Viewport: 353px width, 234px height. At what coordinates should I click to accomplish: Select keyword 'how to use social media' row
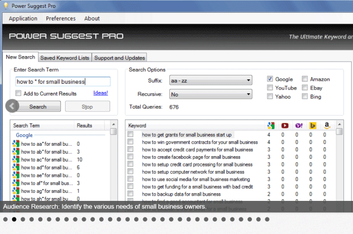point(196,179)
